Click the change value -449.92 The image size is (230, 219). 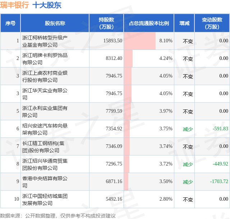[220, 164]
